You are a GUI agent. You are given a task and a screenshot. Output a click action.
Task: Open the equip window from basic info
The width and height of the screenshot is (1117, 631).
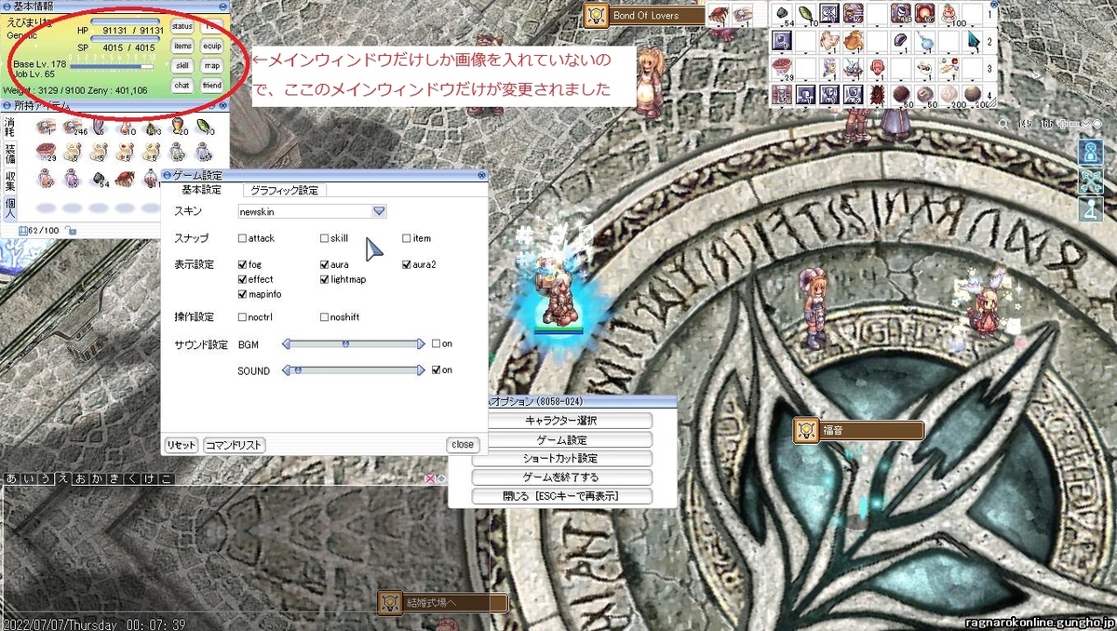pos(212,46)
